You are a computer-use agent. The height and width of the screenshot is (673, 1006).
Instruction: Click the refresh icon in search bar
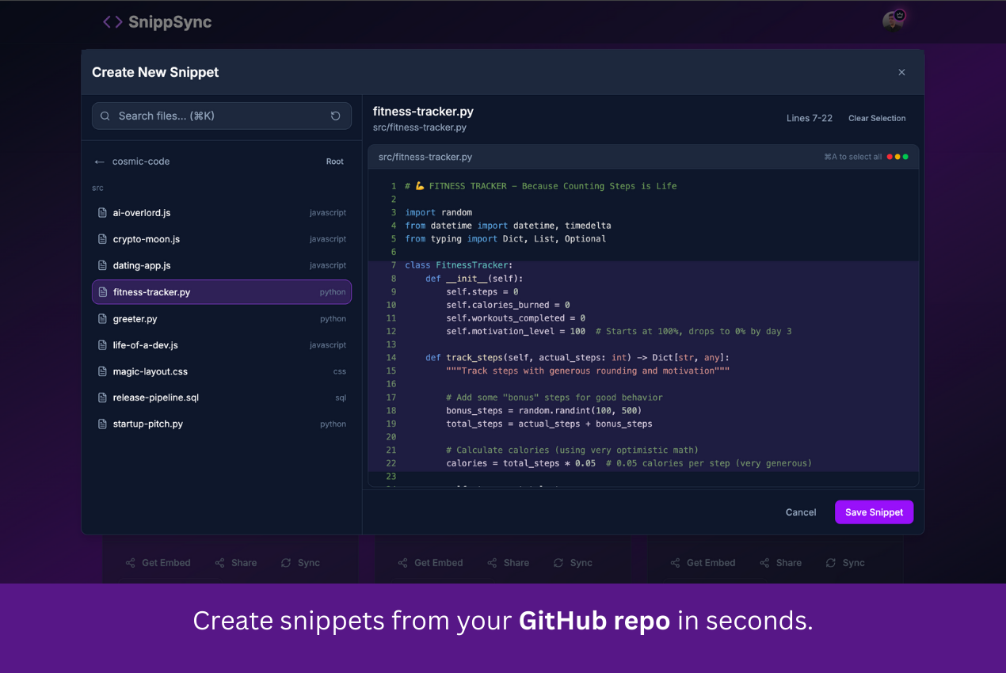[x=335, y=116]
